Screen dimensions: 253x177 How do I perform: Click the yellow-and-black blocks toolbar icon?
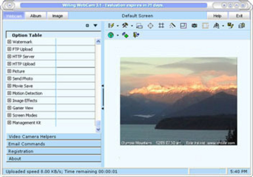(230, 26)
